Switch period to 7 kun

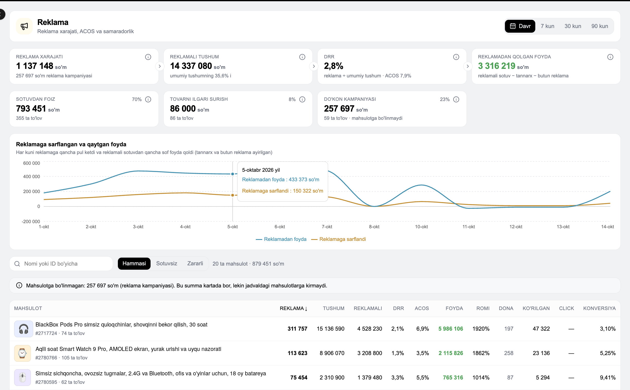click(547, 26)
